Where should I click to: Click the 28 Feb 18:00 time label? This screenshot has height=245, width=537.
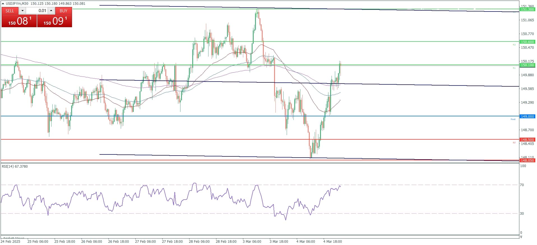tap(226, 242)
